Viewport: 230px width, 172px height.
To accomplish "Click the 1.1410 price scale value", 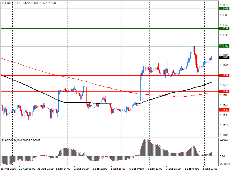I will [224, 5].
